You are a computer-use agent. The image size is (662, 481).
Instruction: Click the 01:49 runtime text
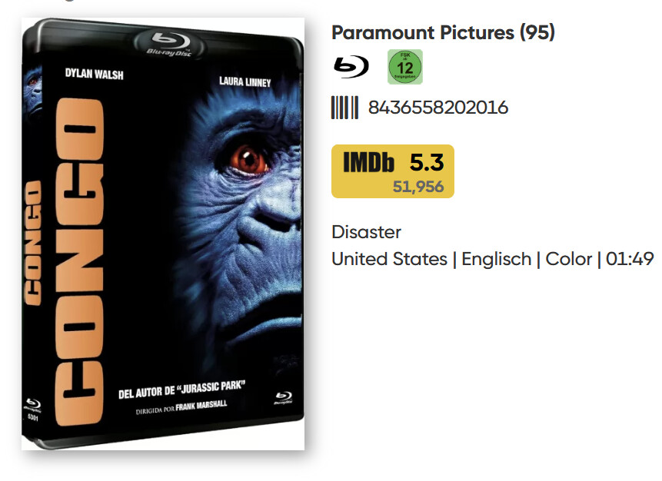pos(630,259)
